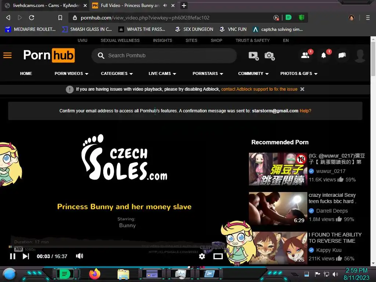Click the Windows start orb
Viewport: 376px width, 282px height.
pos(10,274)
